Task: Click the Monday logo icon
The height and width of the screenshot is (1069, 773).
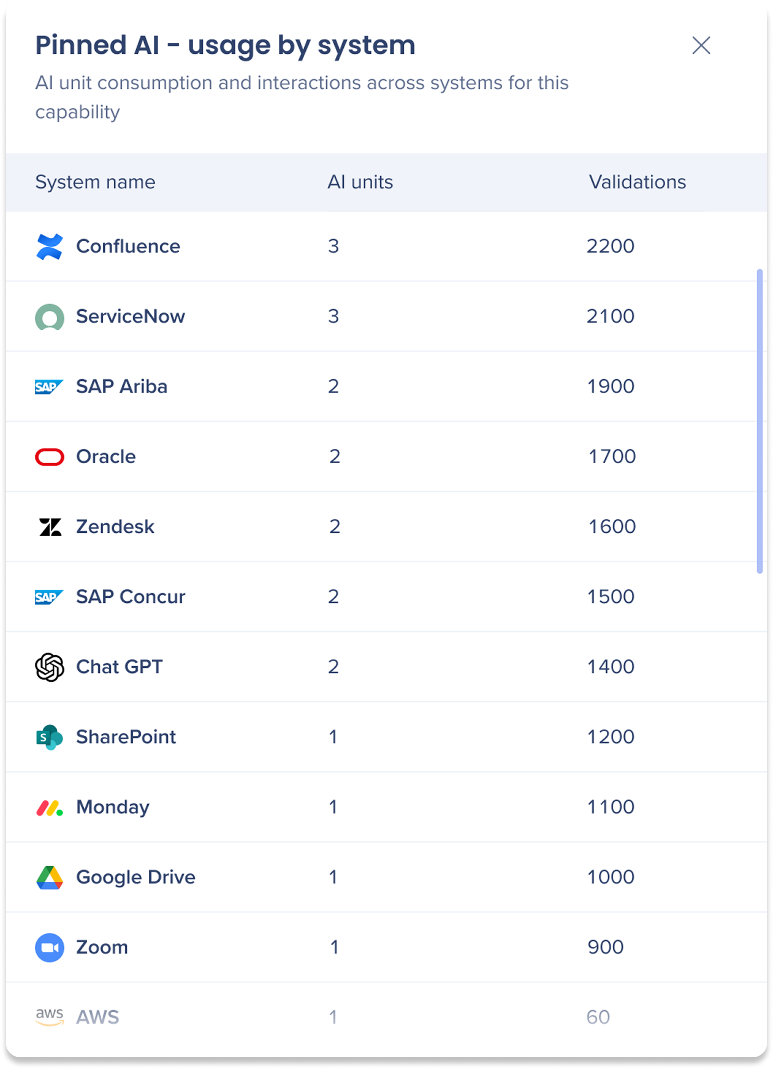Action: pos(50,807)
